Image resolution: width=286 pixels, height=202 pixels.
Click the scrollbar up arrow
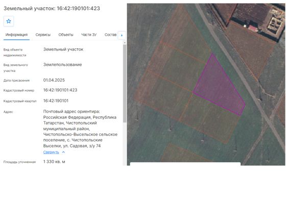click(125, 43)
